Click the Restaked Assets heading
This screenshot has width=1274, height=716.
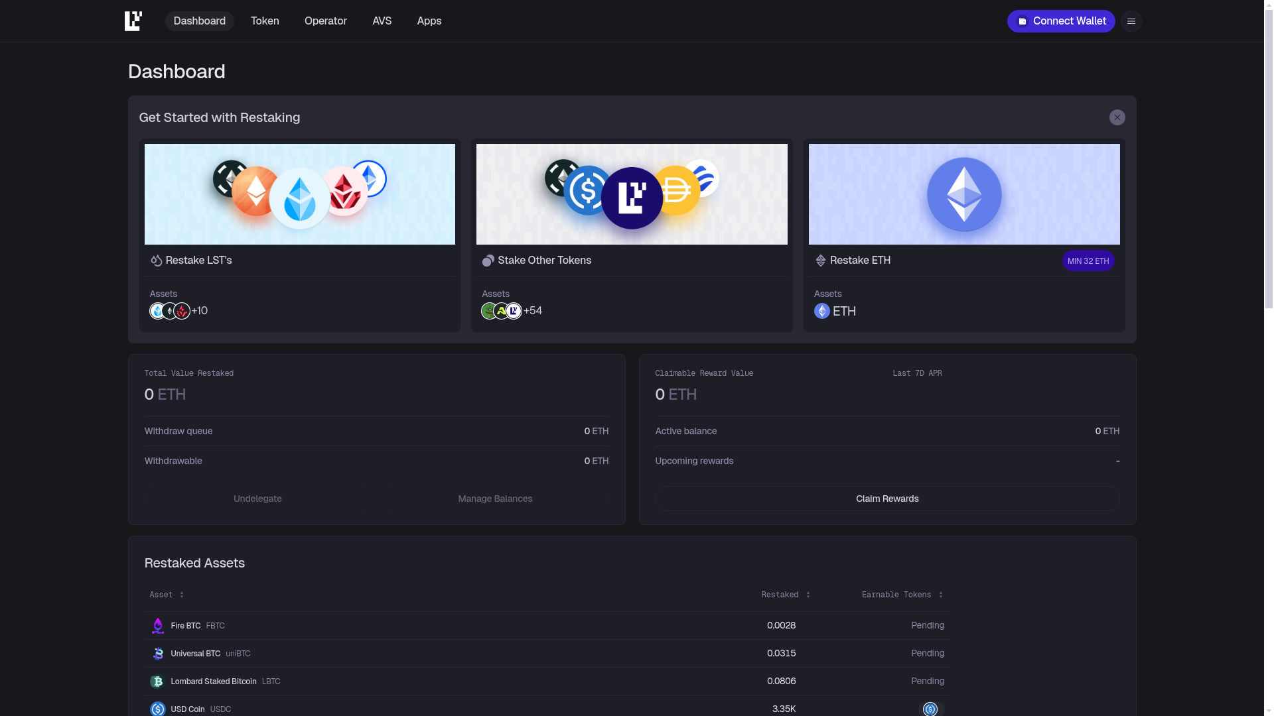194,563
